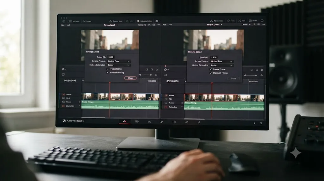
Task: Click the first toolbar icon in left panel
Action: point(64,21)
